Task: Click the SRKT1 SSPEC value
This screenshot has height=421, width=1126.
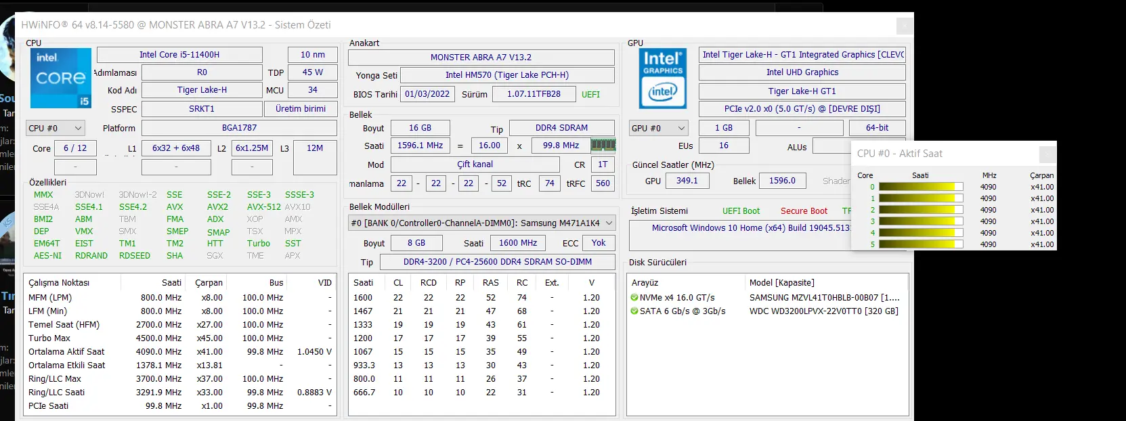Action: click(x=202, y=109)
